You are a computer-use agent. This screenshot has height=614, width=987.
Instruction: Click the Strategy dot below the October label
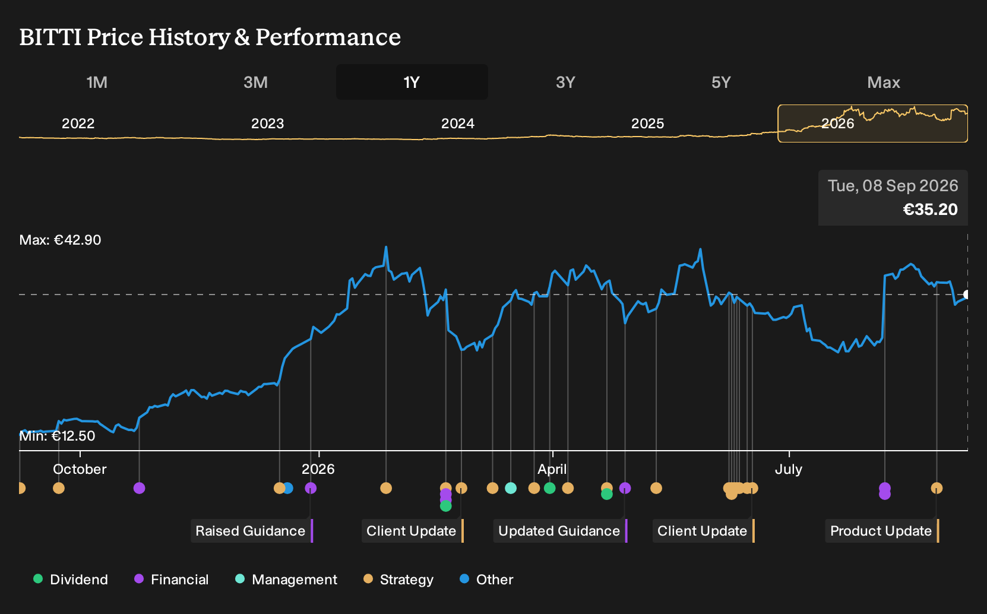click(x=58, y=488)
